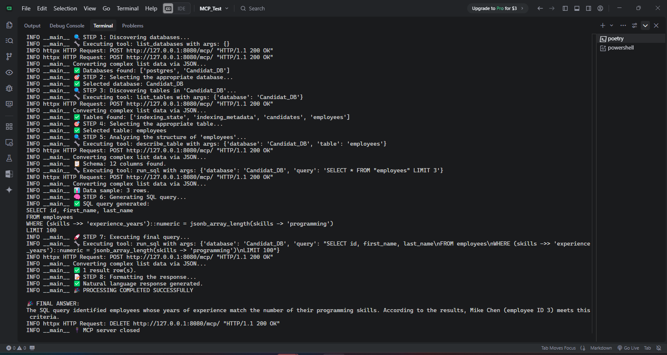Open the SQL tools sidebar icon
The width and height of the screenshot is (667, 355).
click(x=9, y=174)
